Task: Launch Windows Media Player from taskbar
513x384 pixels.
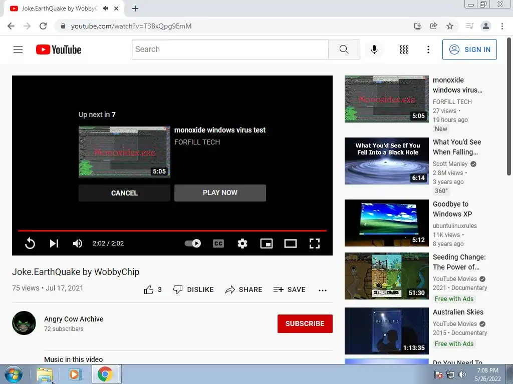Action: (x=75, y=374)
